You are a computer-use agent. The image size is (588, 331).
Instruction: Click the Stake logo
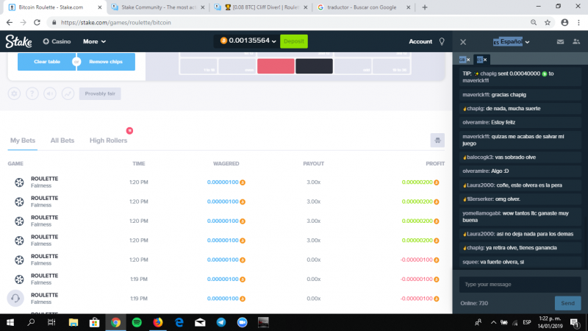(19, 41)
